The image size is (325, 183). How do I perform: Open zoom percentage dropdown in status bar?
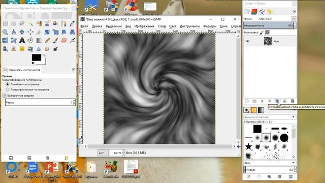(x=123, y=153)
